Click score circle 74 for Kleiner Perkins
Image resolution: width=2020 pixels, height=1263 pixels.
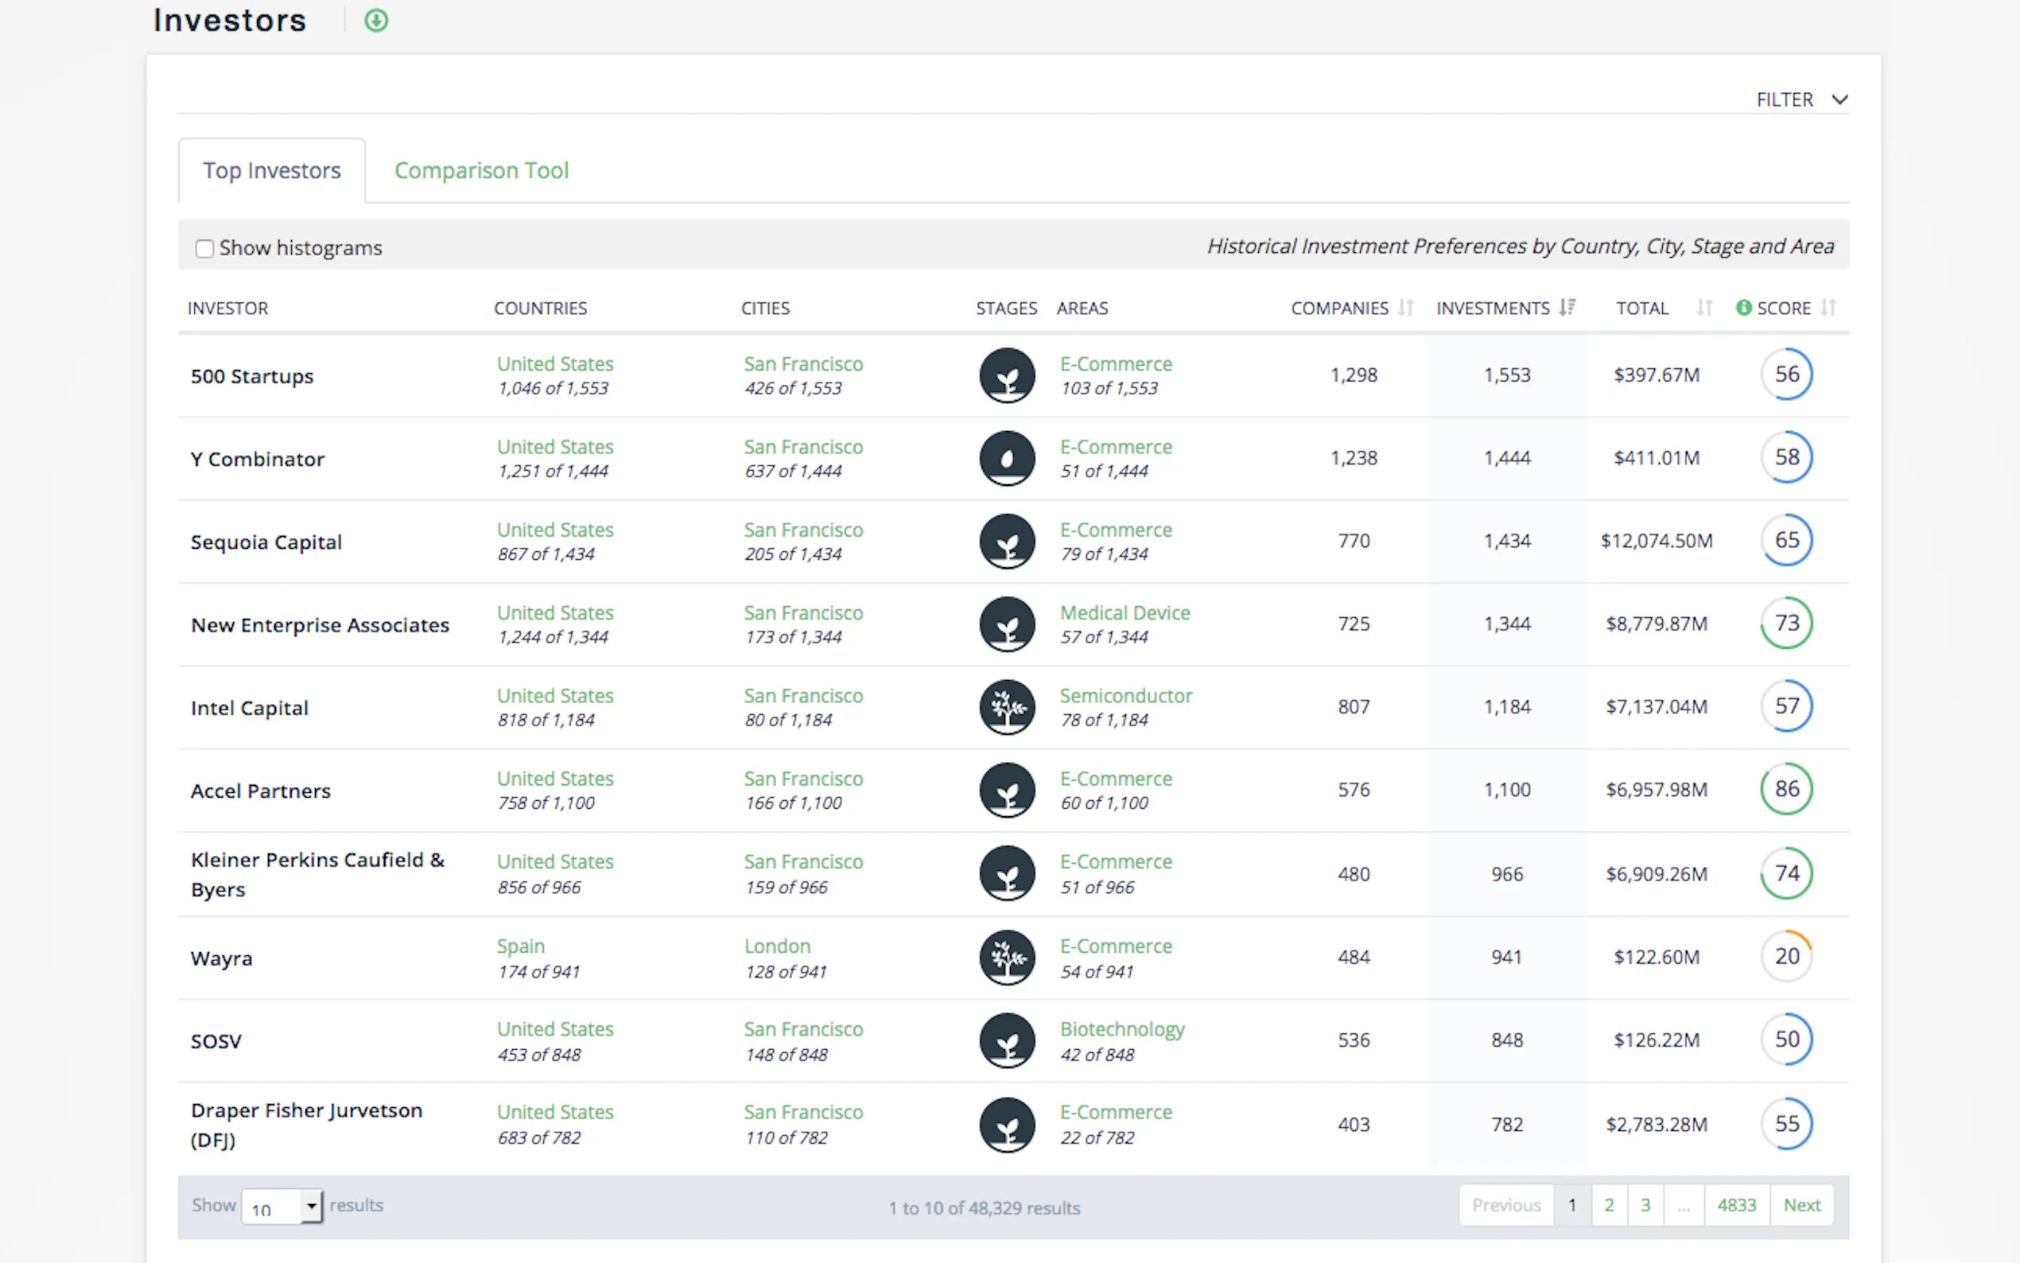click(x=1787, y=873)
